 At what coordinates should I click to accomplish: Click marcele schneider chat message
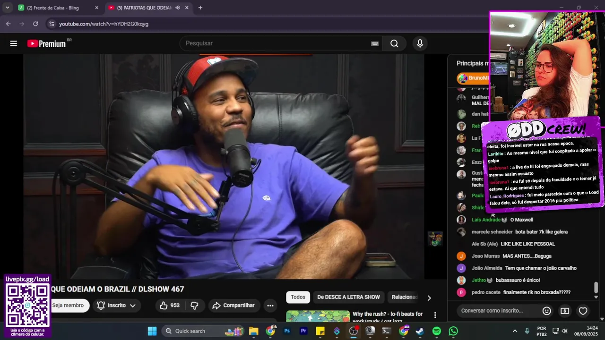[x=541, y=232]
